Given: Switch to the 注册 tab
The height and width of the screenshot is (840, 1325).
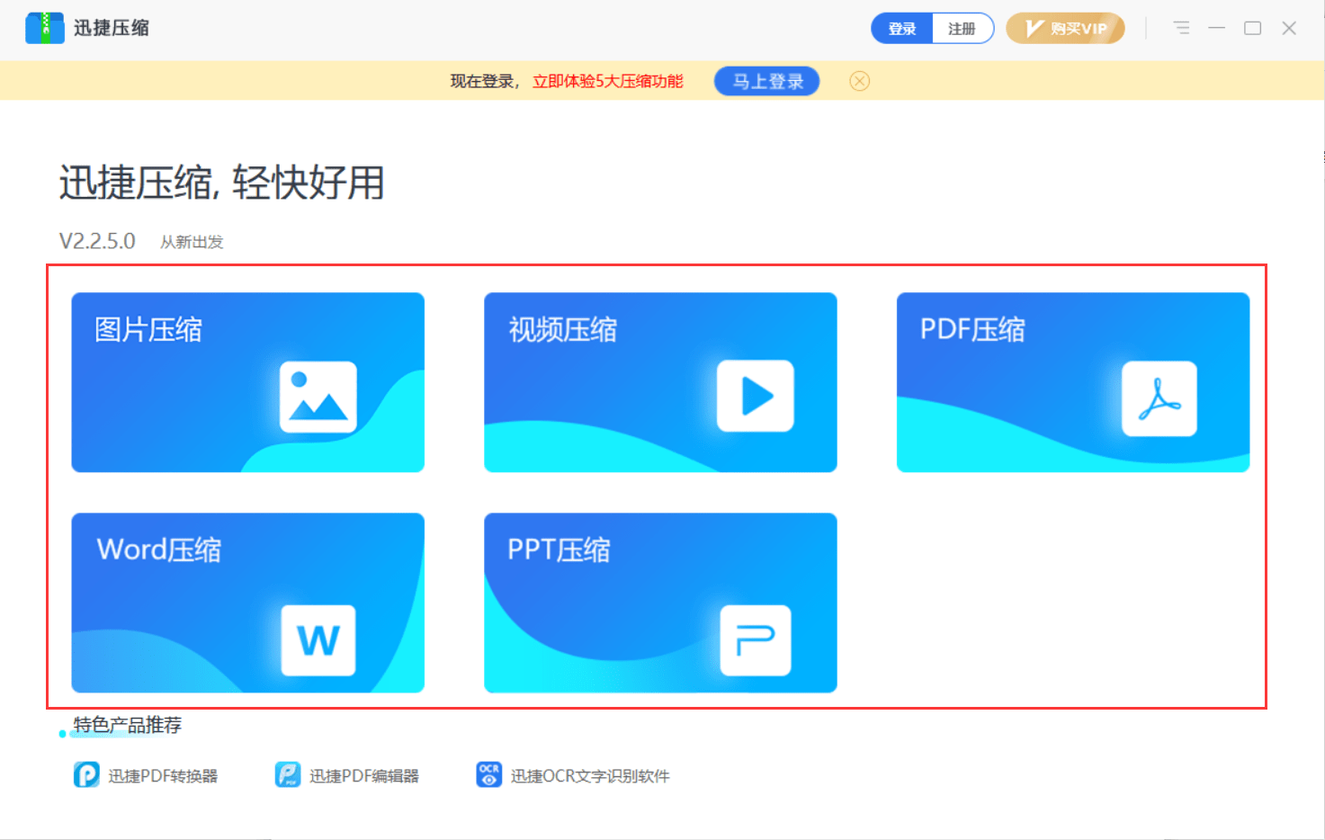Looking at the screenshot, I should tap(962, 28).
